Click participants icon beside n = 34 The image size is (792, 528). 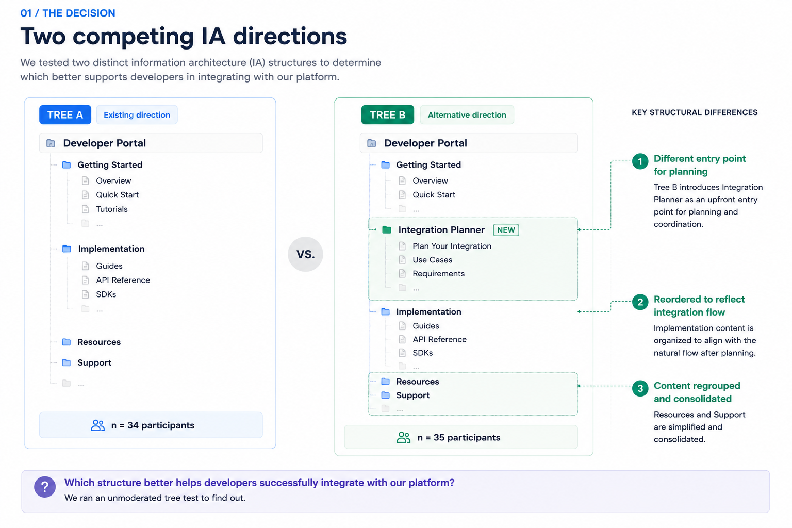click(98, 425)
